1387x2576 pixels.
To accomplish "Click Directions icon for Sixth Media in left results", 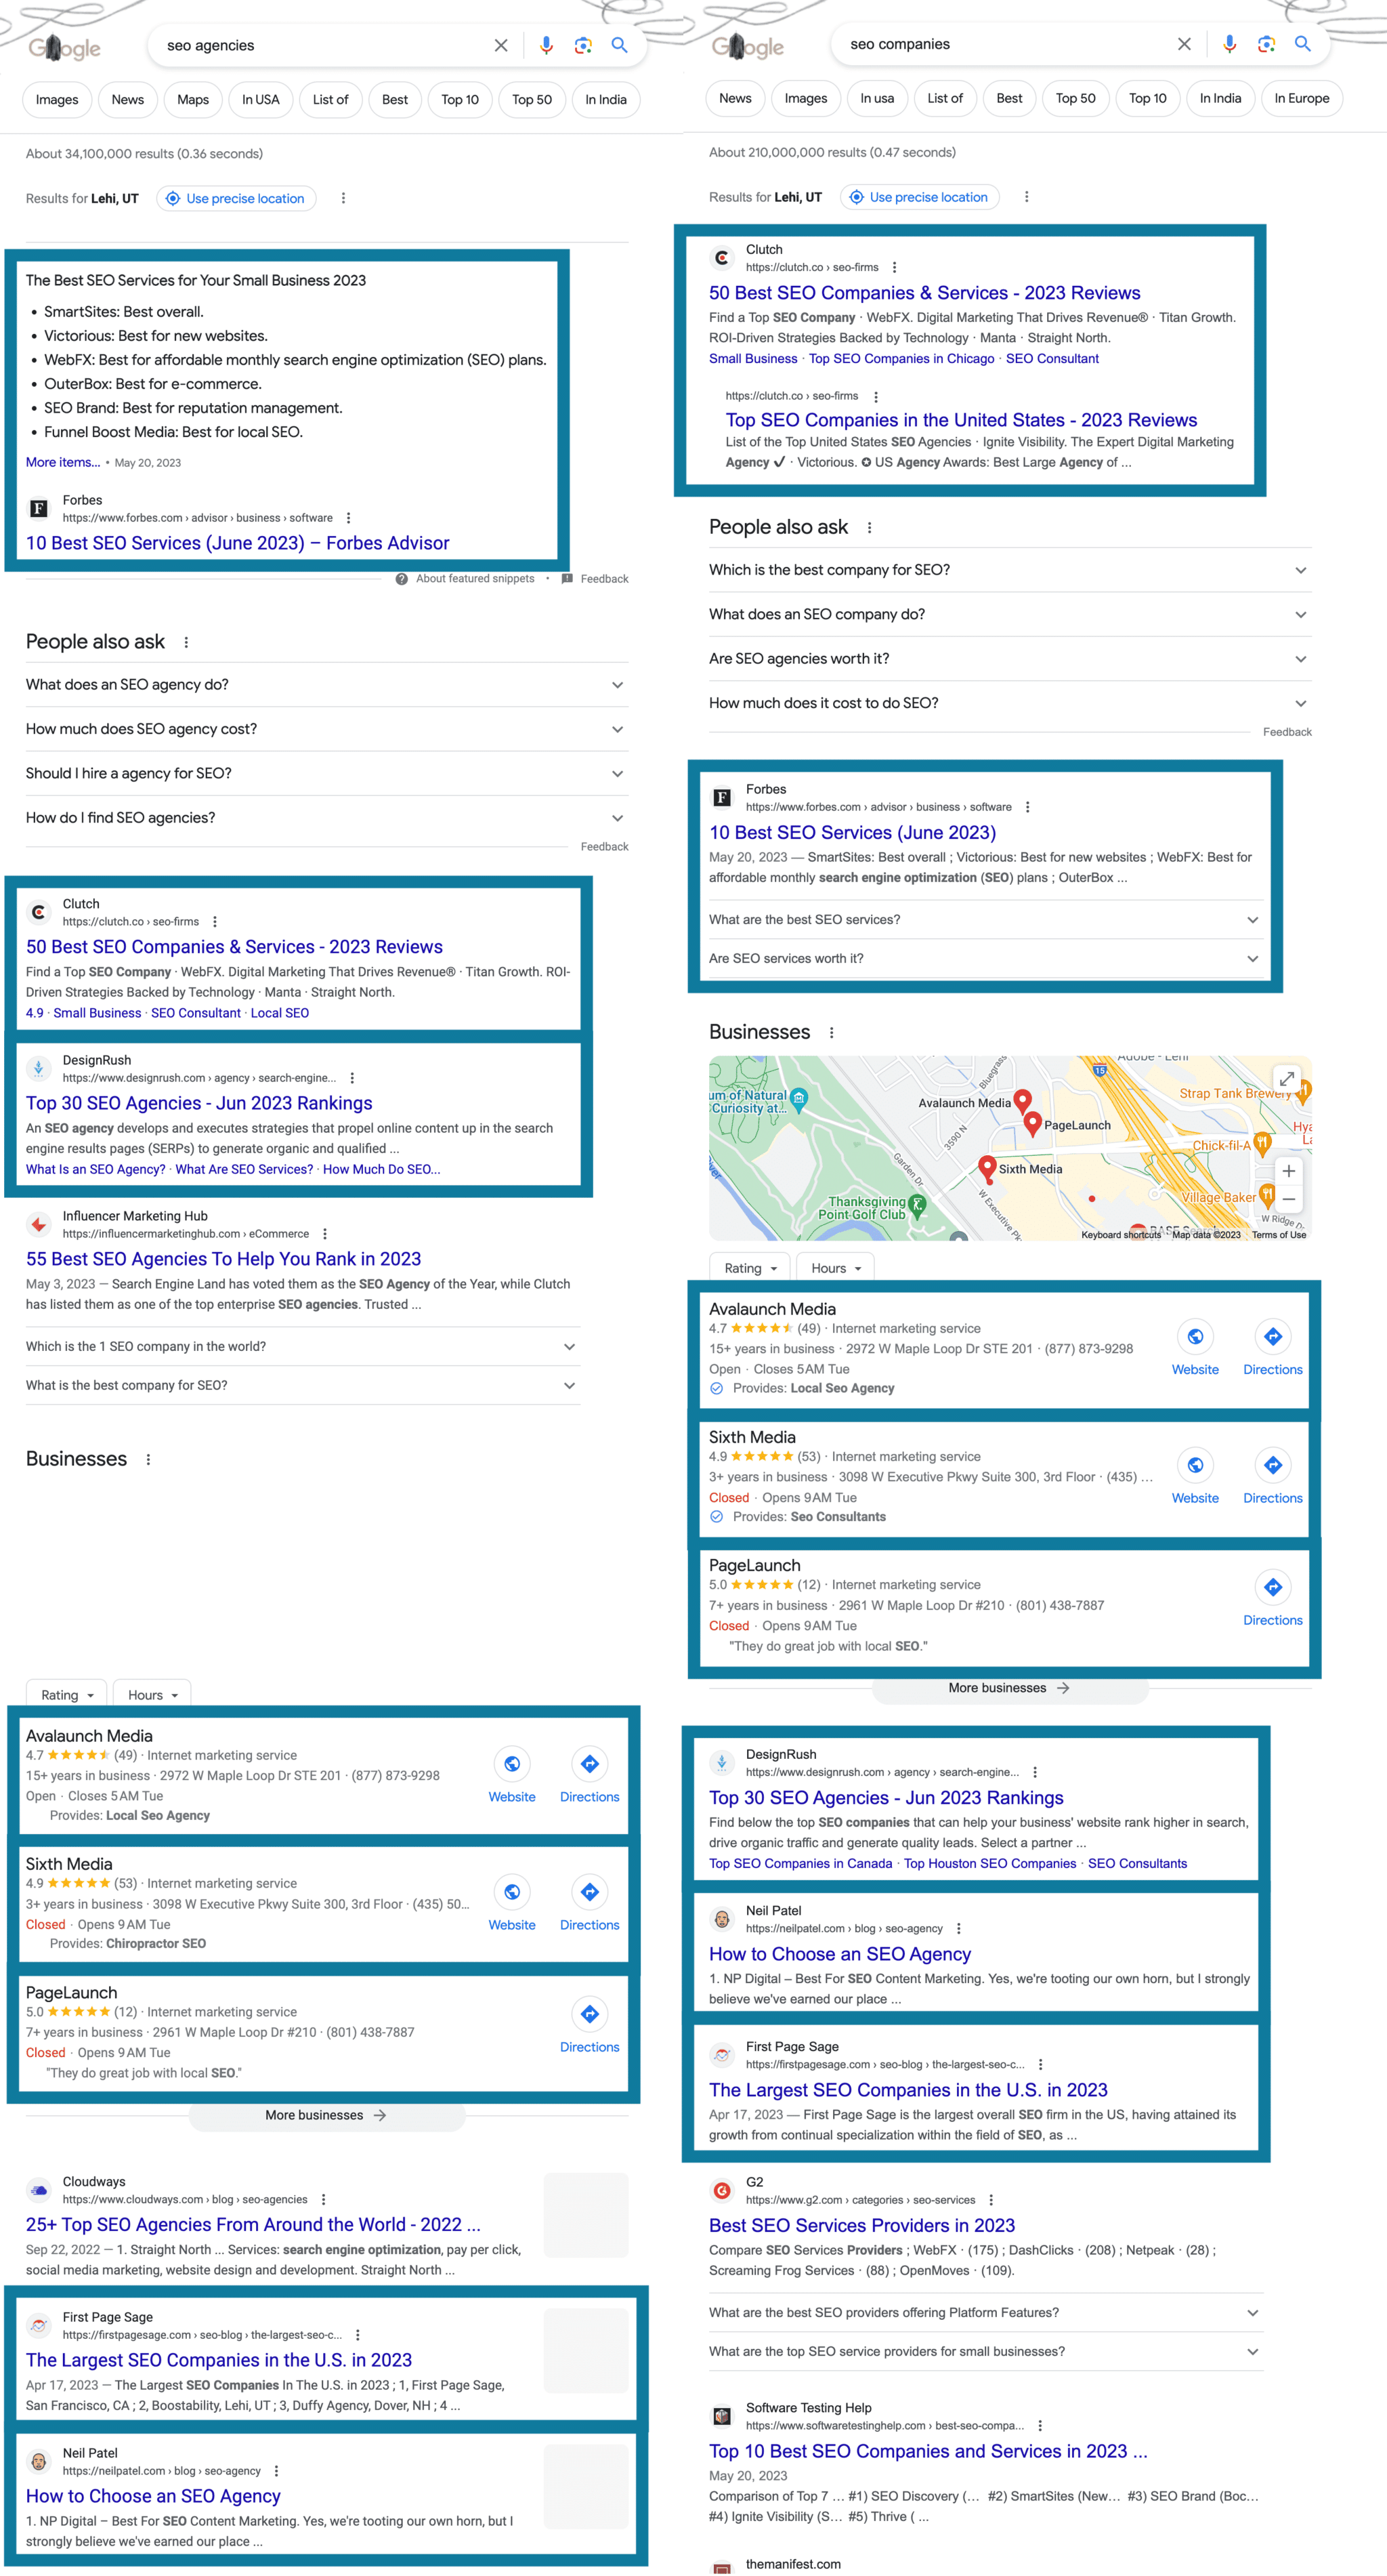I will (x=590, y=1892).
